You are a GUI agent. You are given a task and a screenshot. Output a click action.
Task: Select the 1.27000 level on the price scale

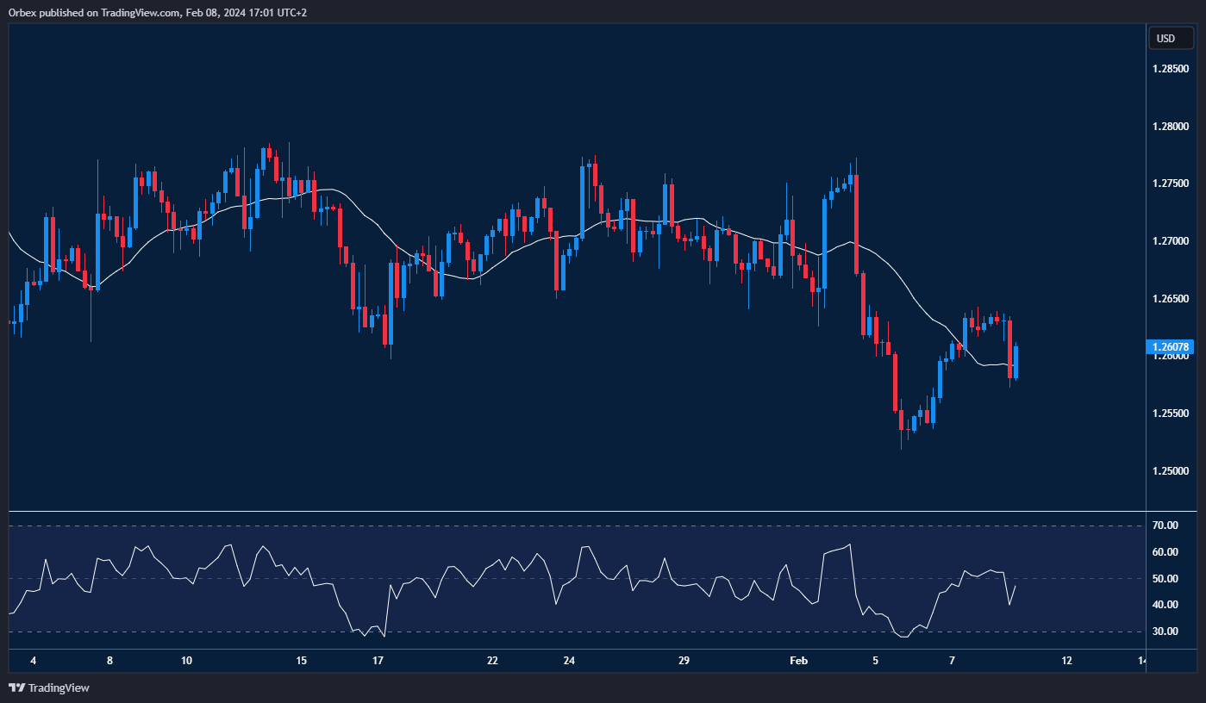point(1172,241)
